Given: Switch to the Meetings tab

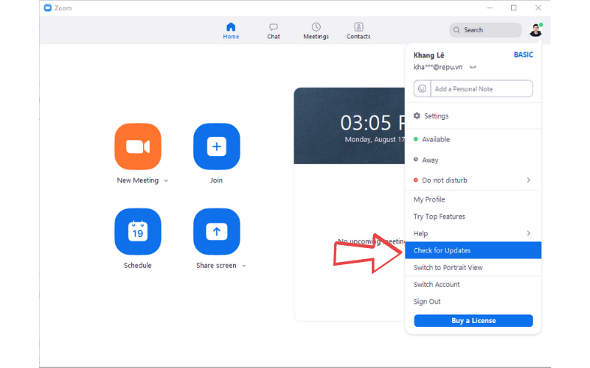Looking at the screenshot, I should click(316, 31).
